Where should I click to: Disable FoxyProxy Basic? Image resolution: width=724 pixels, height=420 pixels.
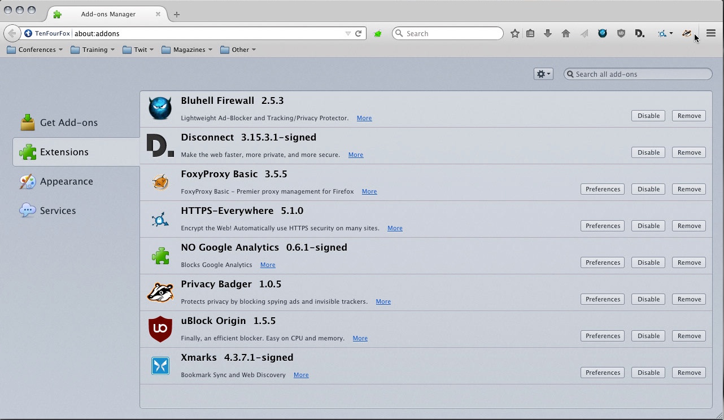648,189
